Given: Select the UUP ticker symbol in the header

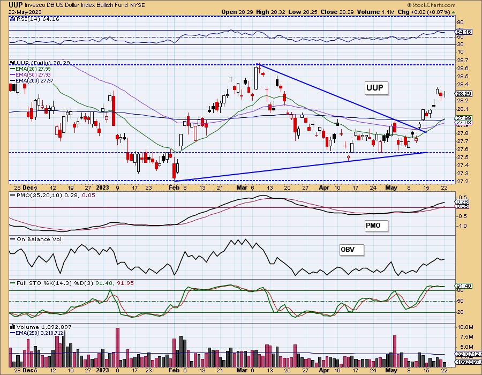Looking at the screenshot, I should pos(15,5).
